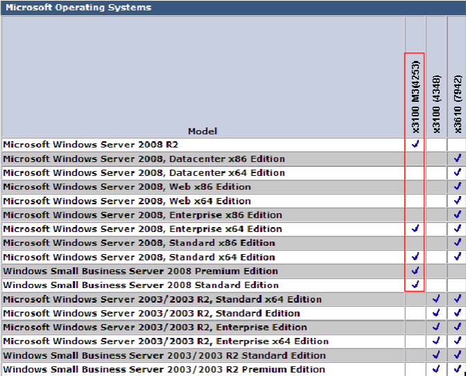Click x3610 checkmark for 2003 Enterprise Edition
Screen dimensions: 466x376
pyautogui.click(x=458, y=327)
